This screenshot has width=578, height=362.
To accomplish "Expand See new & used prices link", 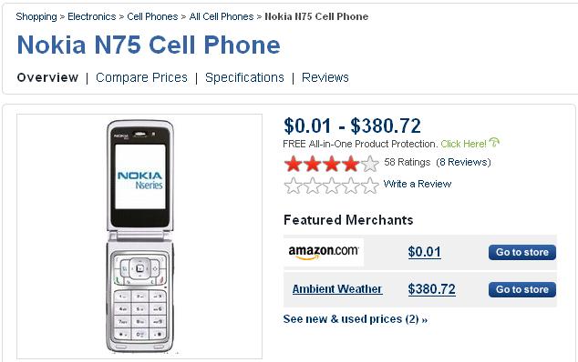I will click(355, 319).
